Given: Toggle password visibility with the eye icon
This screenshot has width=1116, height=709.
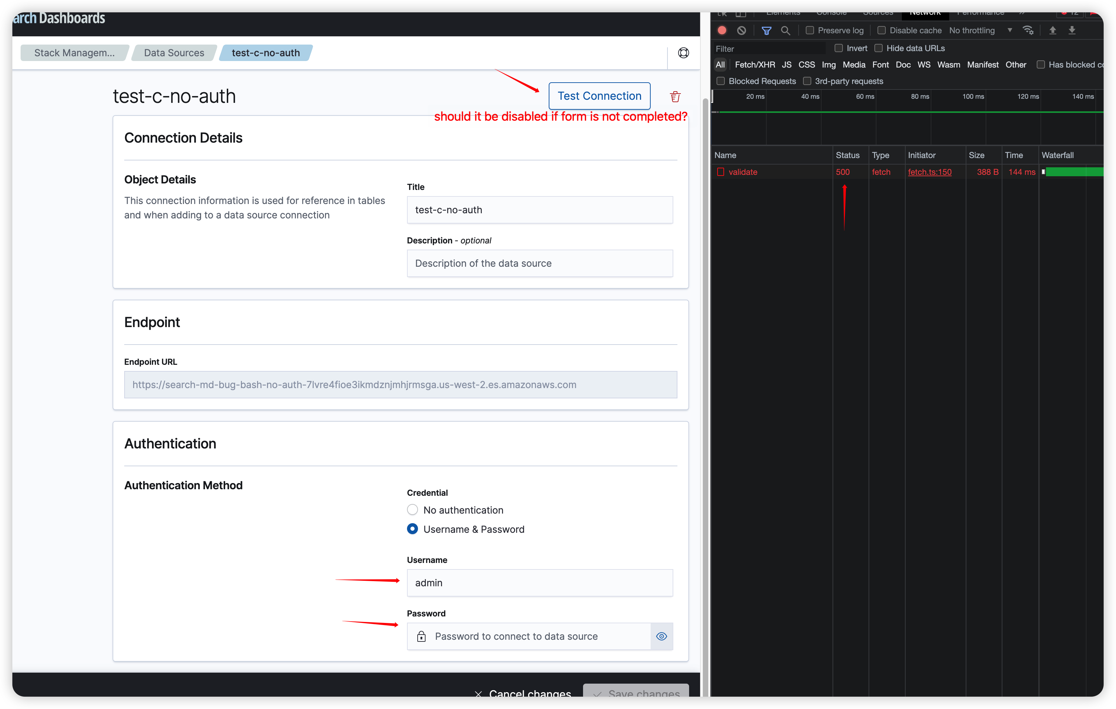Looking at the screenshot, I should click(x=661, y=636).
